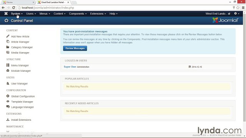The image size is (246, 138).
Task: Close the Home browser tab
Action: pos(33,2)
